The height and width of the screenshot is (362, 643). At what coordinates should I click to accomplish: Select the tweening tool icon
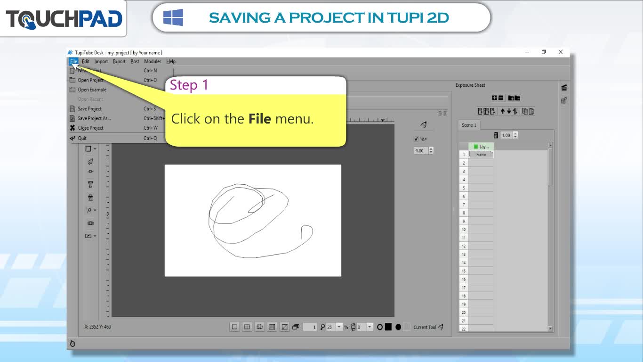88,210
